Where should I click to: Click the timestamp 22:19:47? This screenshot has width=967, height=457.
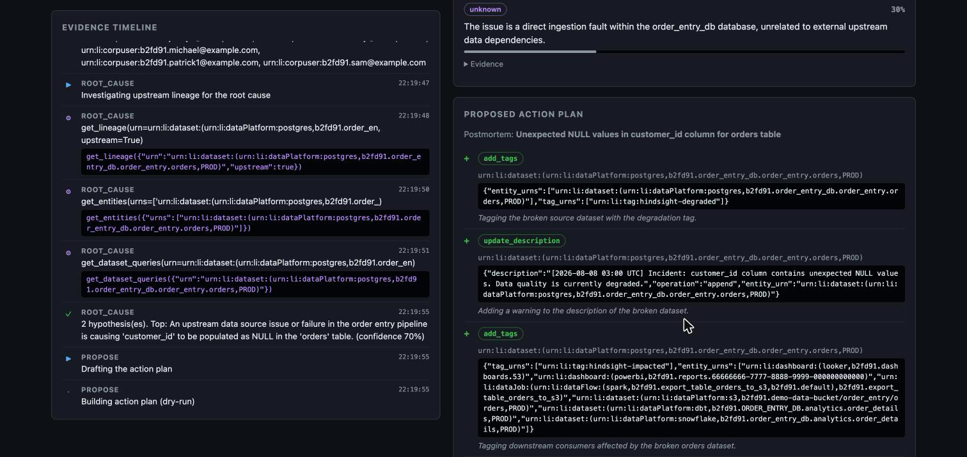414,83
